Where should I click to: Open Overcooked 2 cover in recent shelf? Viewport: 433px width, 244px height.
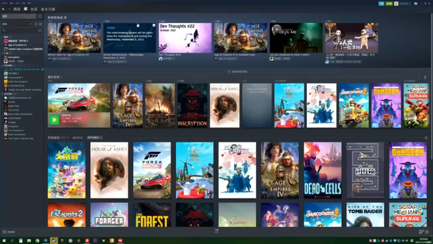[354, 105]
